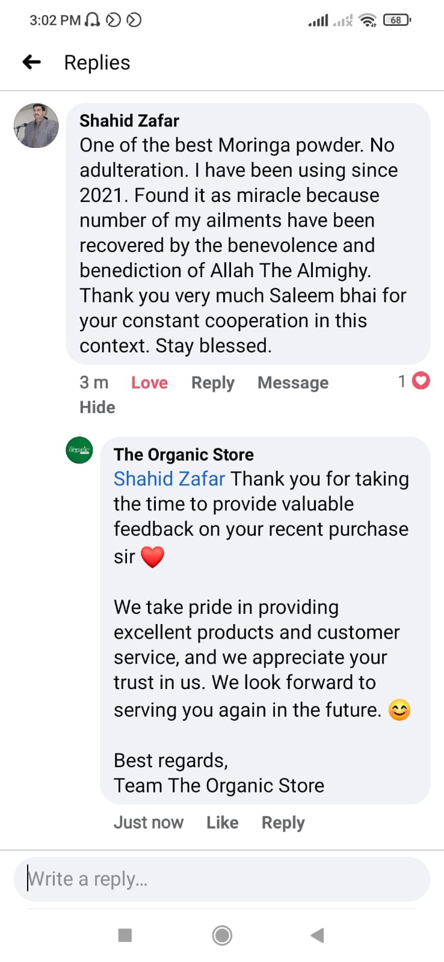
Task: Reply to The Organic Store's comment
Action: click(283, 823)
